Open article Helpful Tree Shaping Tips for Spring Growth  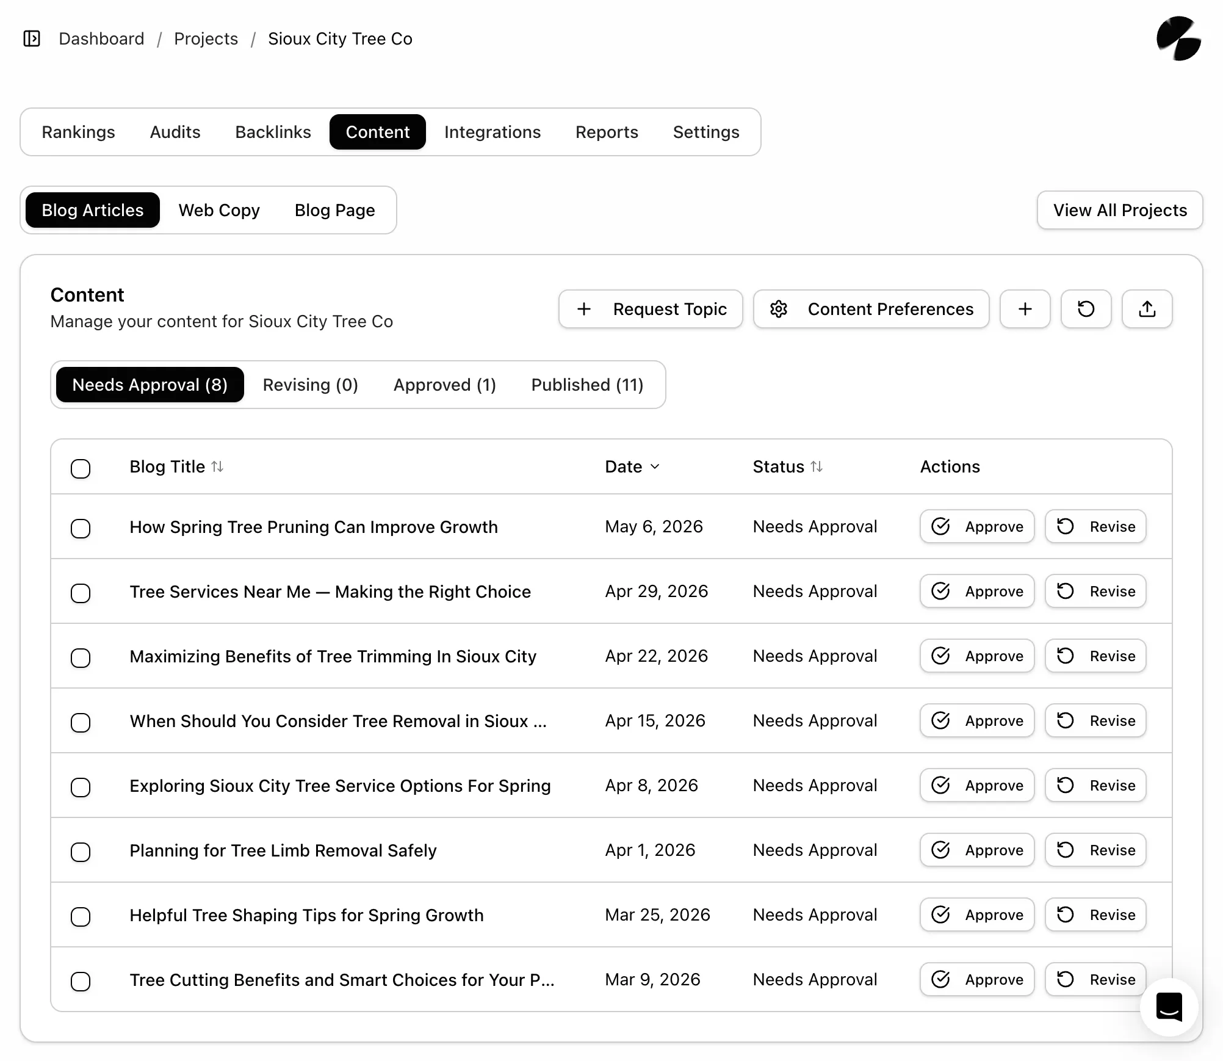[x=306, y=915]
